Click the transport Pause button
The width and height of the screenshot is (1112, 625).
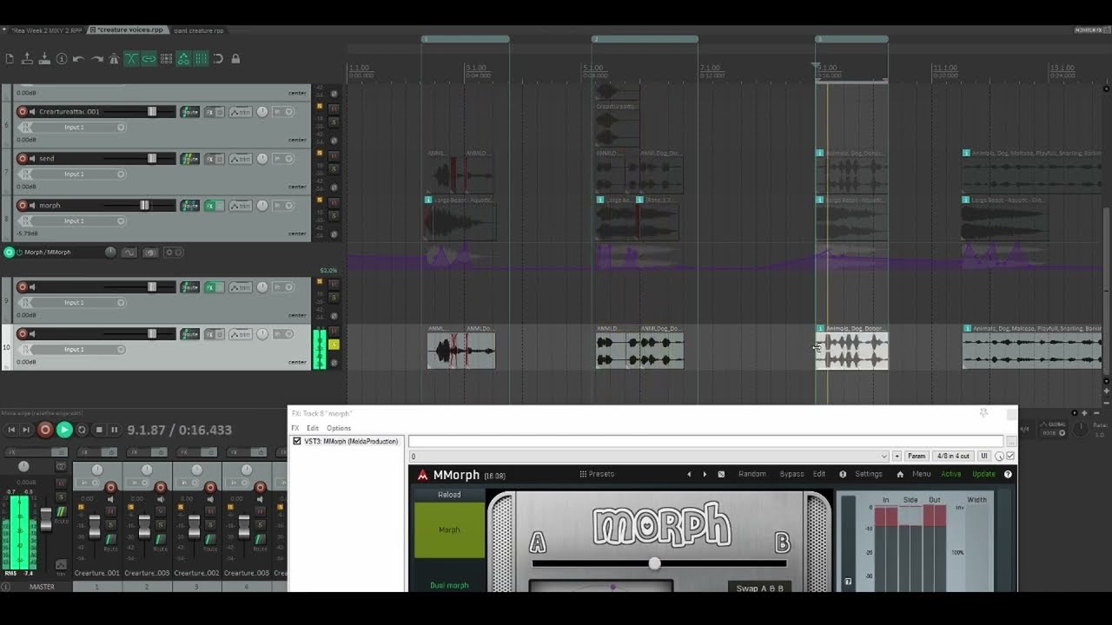(114, 430)
